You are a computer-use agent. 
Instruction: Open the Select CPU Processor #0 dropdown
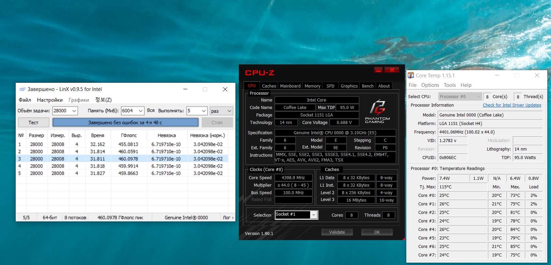coord(460,97)
